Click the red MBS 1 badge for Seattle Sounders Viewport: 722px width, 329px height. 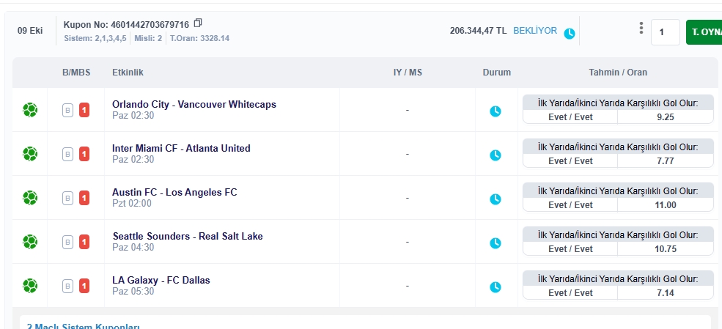point(84,242)
